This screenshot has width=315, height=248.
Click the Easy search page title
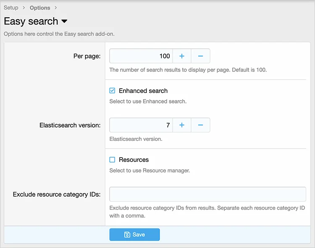[31, 21]
